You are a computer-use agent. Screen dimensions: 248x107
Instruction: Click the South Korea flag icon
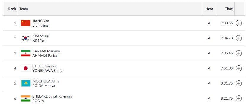(26, 38)
